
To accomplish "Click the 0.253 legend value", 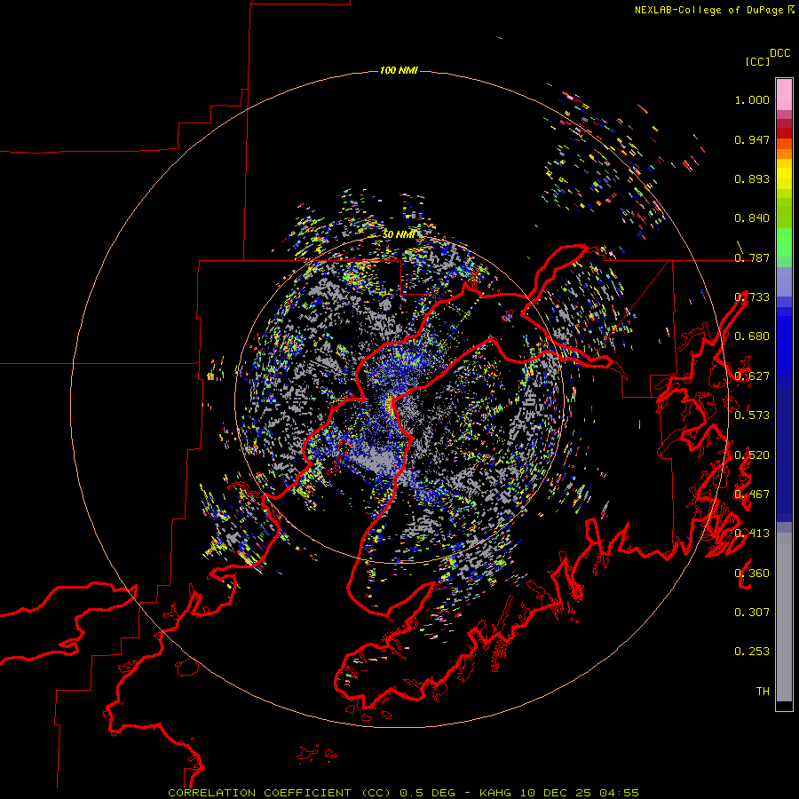I will pyautogui.click(x=752, y=652).
